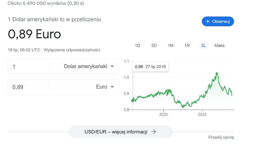Focus the Euro amount field showing 0,89
The height and width of the screenshot is (146, 264).
click(x=28, y=87)
